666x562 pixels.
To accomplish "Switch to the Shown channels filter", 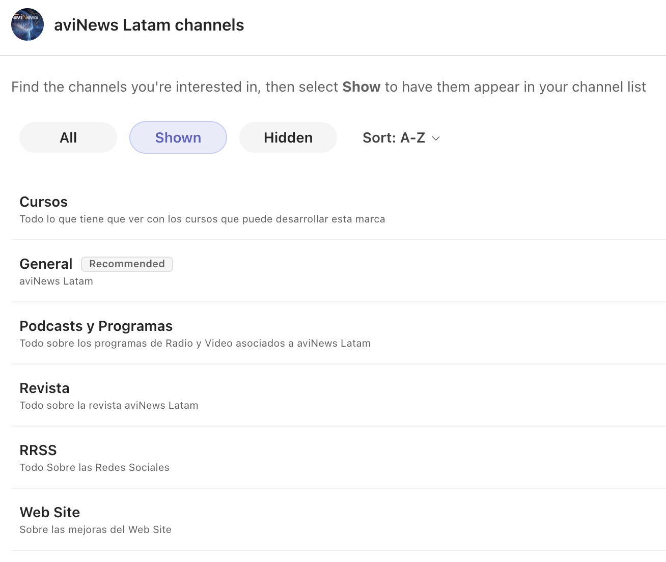I will point(178,137).
